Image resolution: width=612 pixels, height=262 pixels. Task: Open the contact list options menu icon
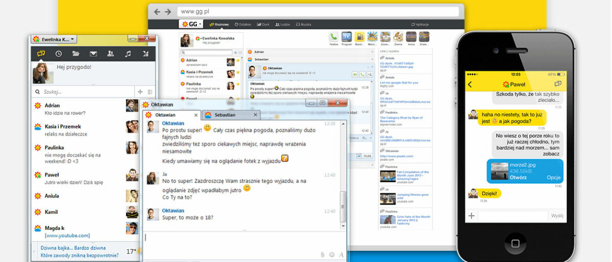pyautogui.click(x=149, y=92)
